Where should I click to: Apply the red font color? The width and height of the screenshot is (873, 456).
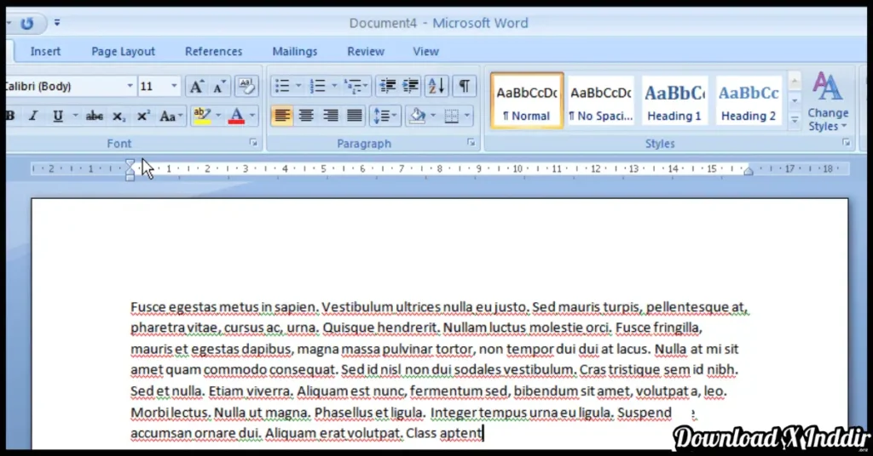pyautogui.click(x=237, y=116)
